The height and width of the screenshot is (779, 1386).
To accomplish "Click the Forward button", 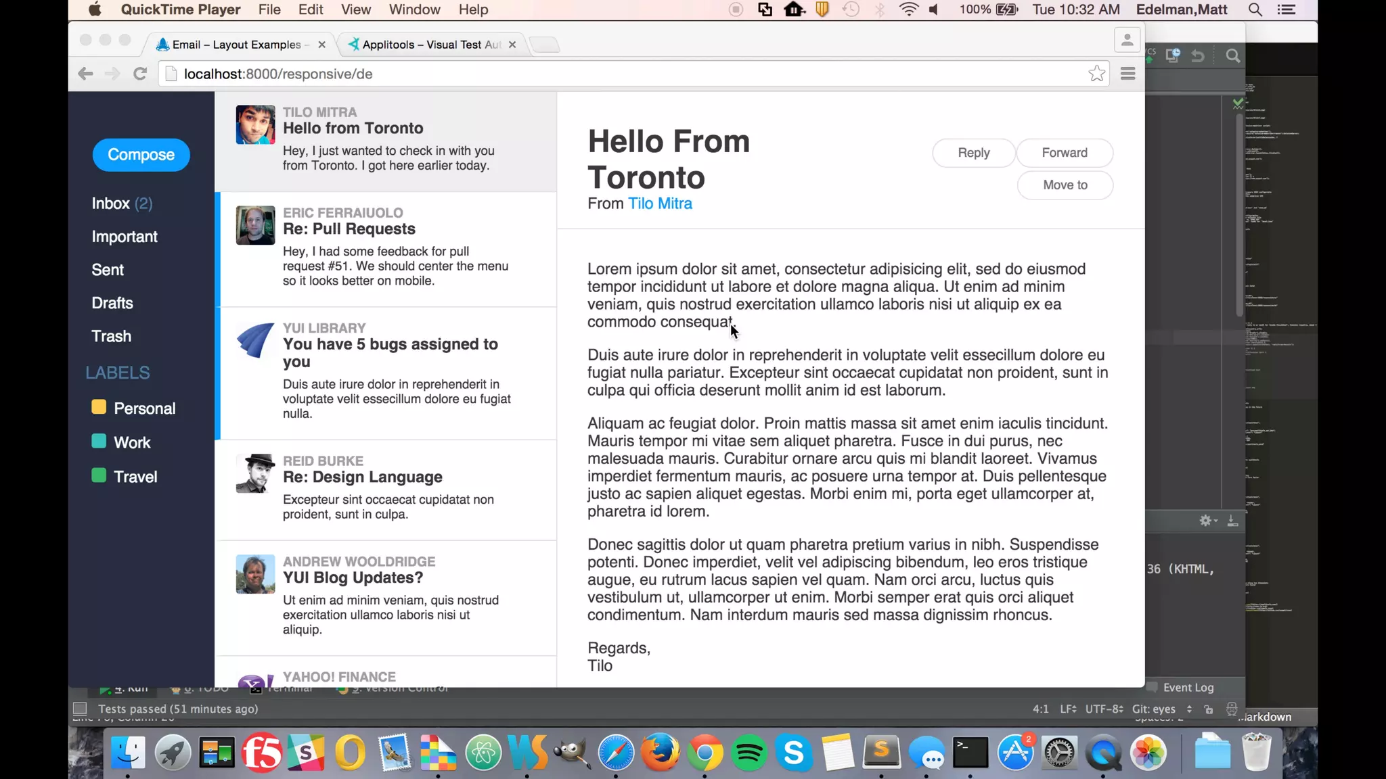I will coord(1065,153).
